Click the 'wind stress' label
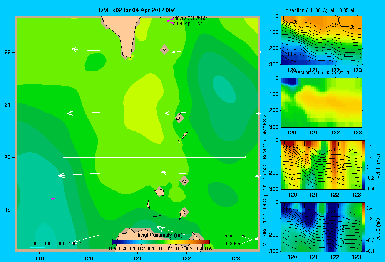Screen dimensions: 385x262 [236, 235]
